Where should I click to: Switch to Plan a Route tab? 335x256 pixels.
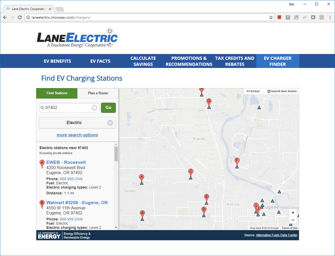[98, 93]
